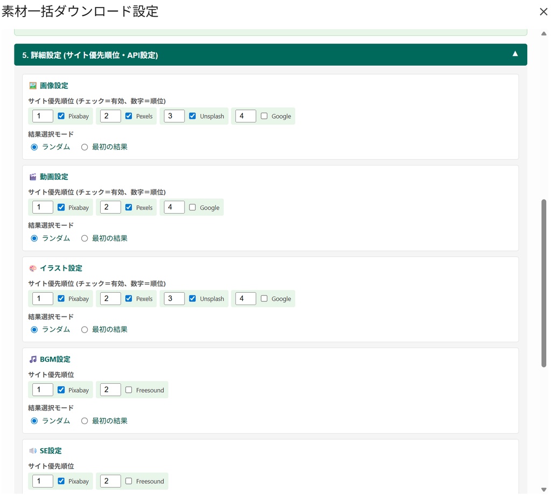Close the 素材一括ダウンロード設定 dialog
551x501 pixels.
tap(543, 11)
